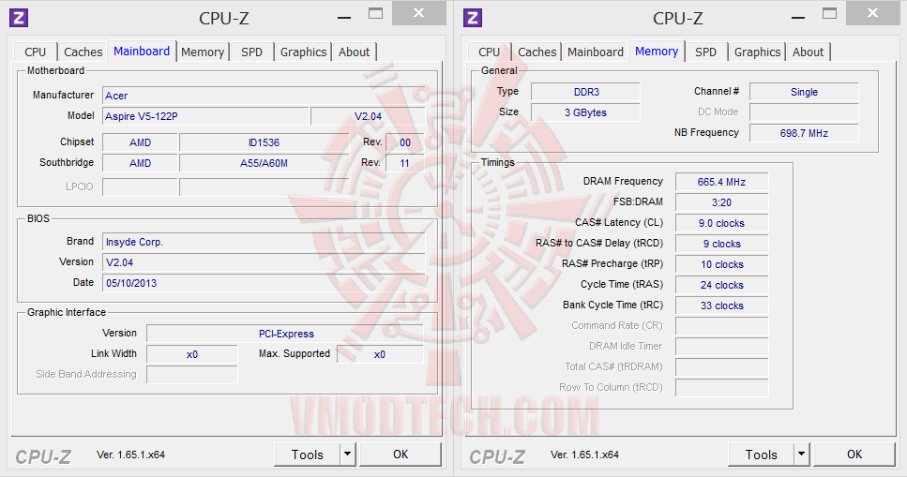Click memory Type field showing DDR3
This screenshot has height=477, width=907.
click(x=586, y=92)
